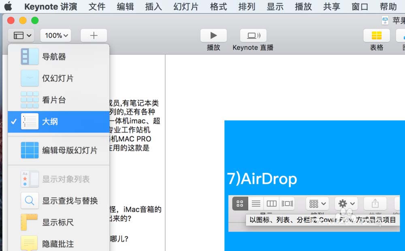Screen dimensions: 405x251
Task: Click the Cover Flow tooltip text
Action: [x=323, y=220]
